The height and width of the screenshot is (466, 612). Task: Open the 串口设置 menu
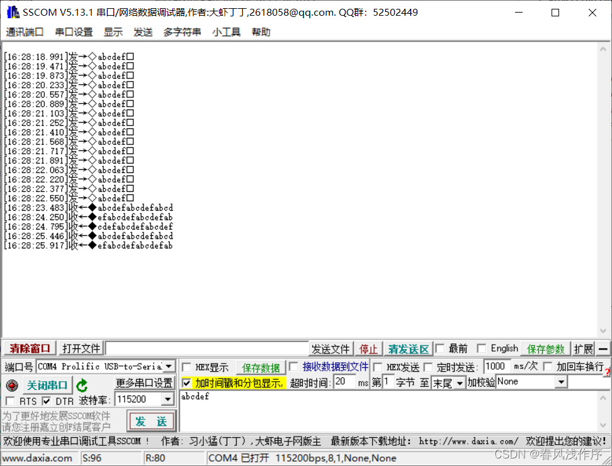click(74, 32)
